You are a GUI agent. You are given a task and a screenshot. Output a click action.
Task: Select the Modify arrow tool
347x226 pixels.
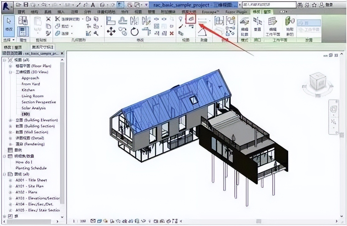(9, 24)
